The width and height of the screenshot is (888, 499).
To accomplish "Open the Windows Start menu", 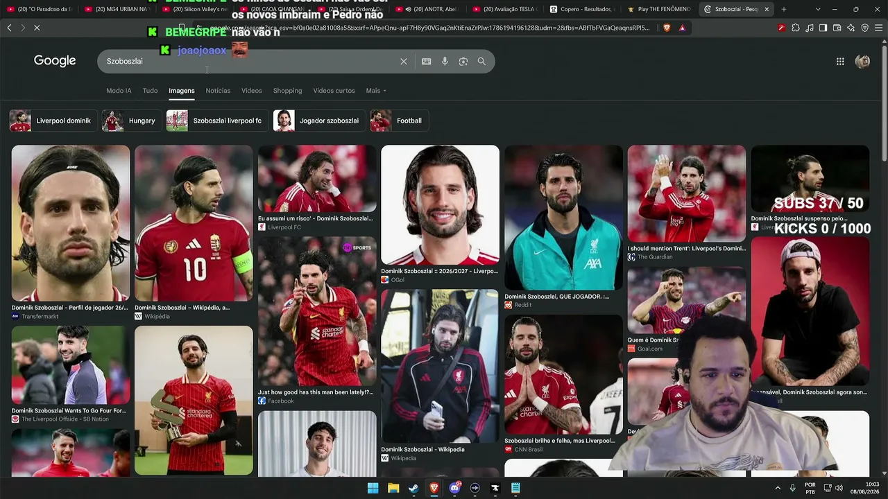I will [x=373, y=488].
